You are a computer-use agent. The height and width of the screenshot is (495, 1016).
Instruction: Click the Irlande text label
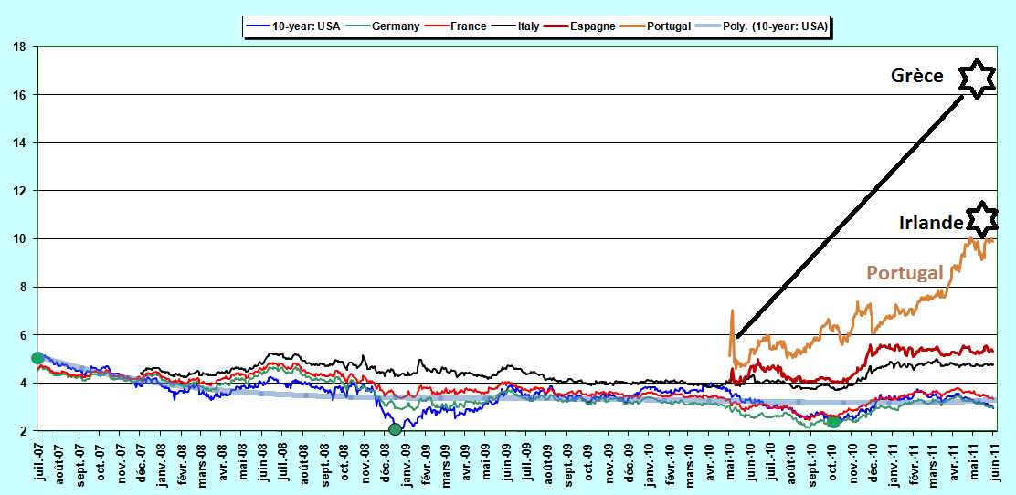coord(931,223)
